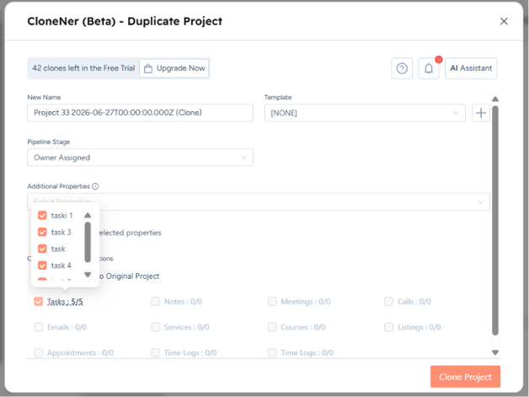Click the task popup scrollbar thumb

point(88,242)
